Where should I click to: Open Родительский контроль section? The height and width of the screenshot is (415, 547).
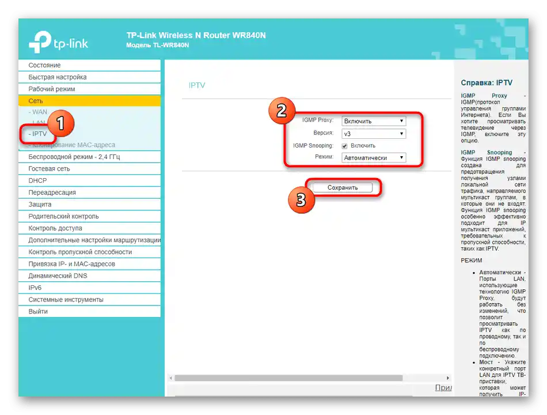[89, 216]
